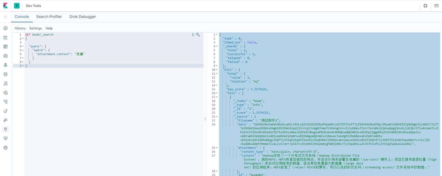This screenshot has height=176, width=442.
Task: Open request options wrench icon
Action: 198,34
